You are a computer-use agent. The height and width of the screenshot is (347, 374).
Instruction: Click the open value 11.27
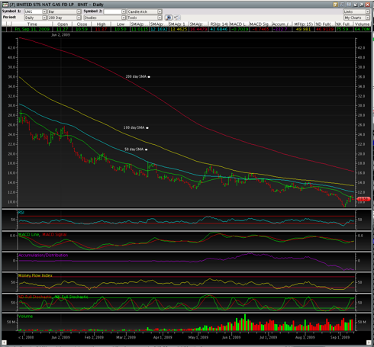(63, 29)
